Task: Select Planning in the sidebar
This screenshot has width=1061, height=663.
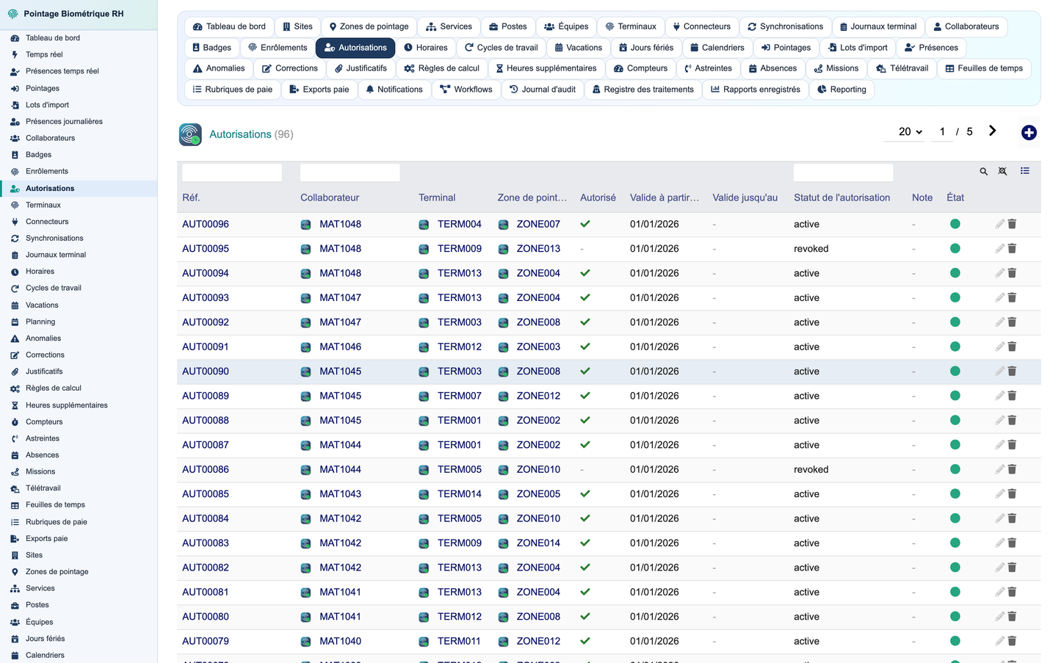Action: [x=40, y=322]
